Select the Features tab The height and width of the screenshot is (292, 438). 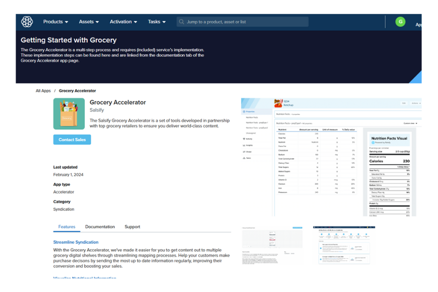[x=67, y=227]
